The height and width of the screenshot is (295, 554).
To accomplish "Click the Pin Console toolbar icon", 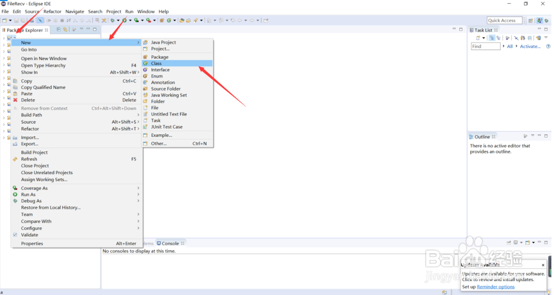I will (x=509, y=243).
